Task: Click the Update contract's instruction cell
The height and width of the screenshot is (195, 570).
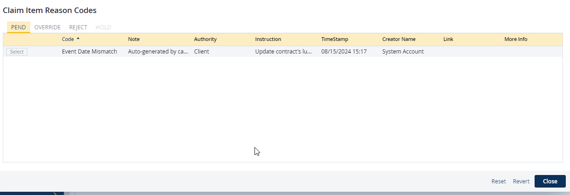Action: point(283,52)
